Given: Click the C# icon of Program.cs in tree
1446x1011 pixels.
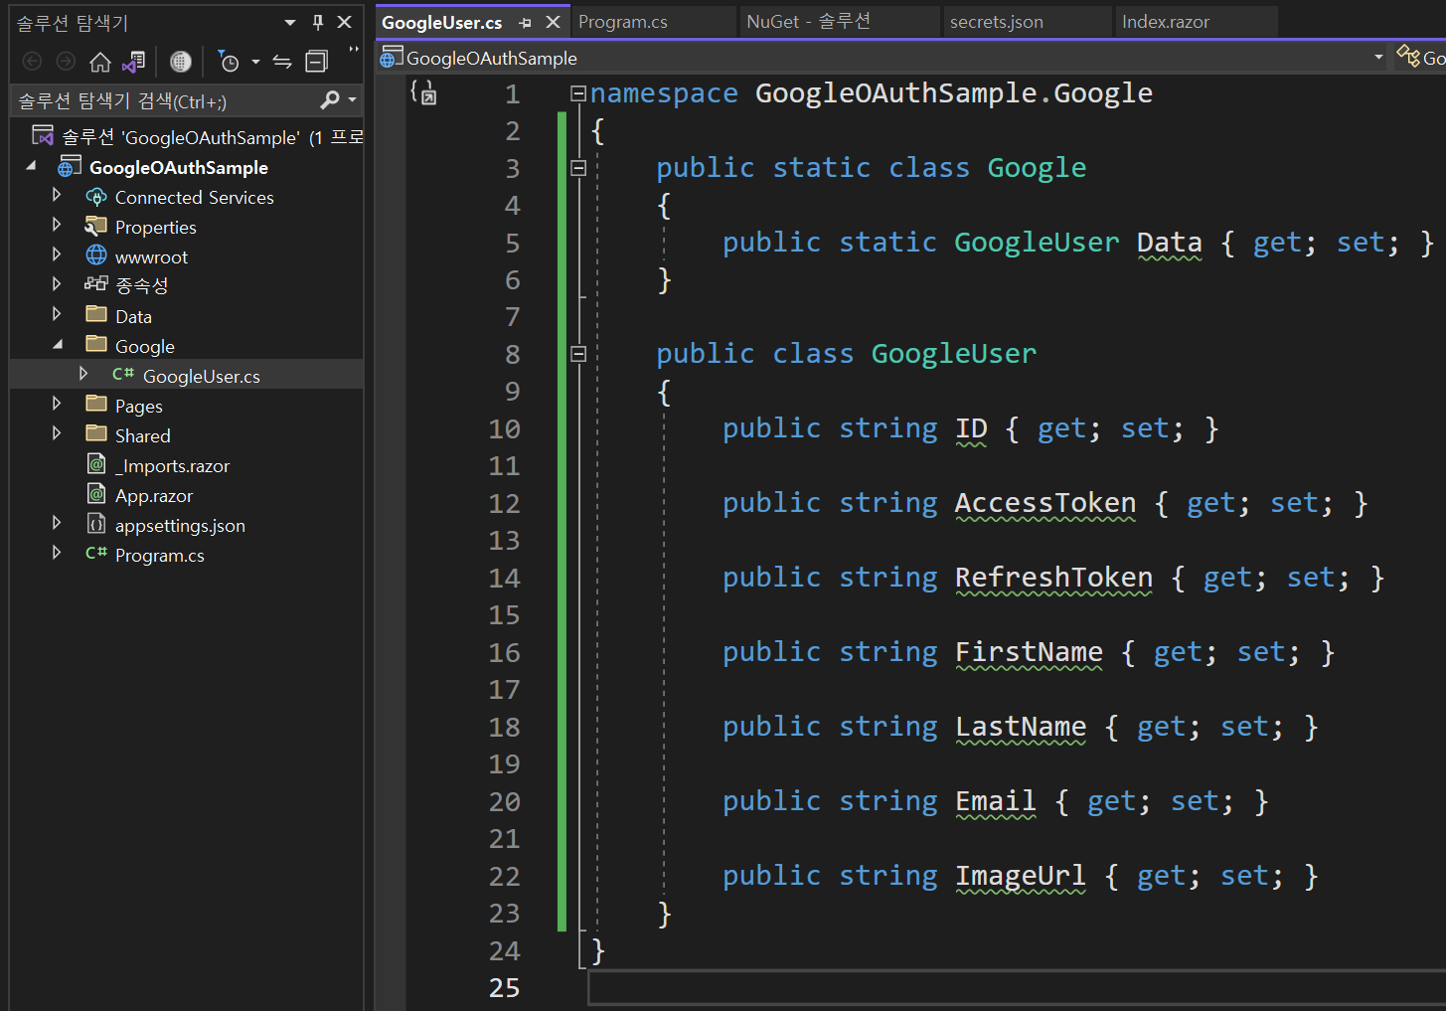Looking at the screenshot, I should [x=96, y=553].
